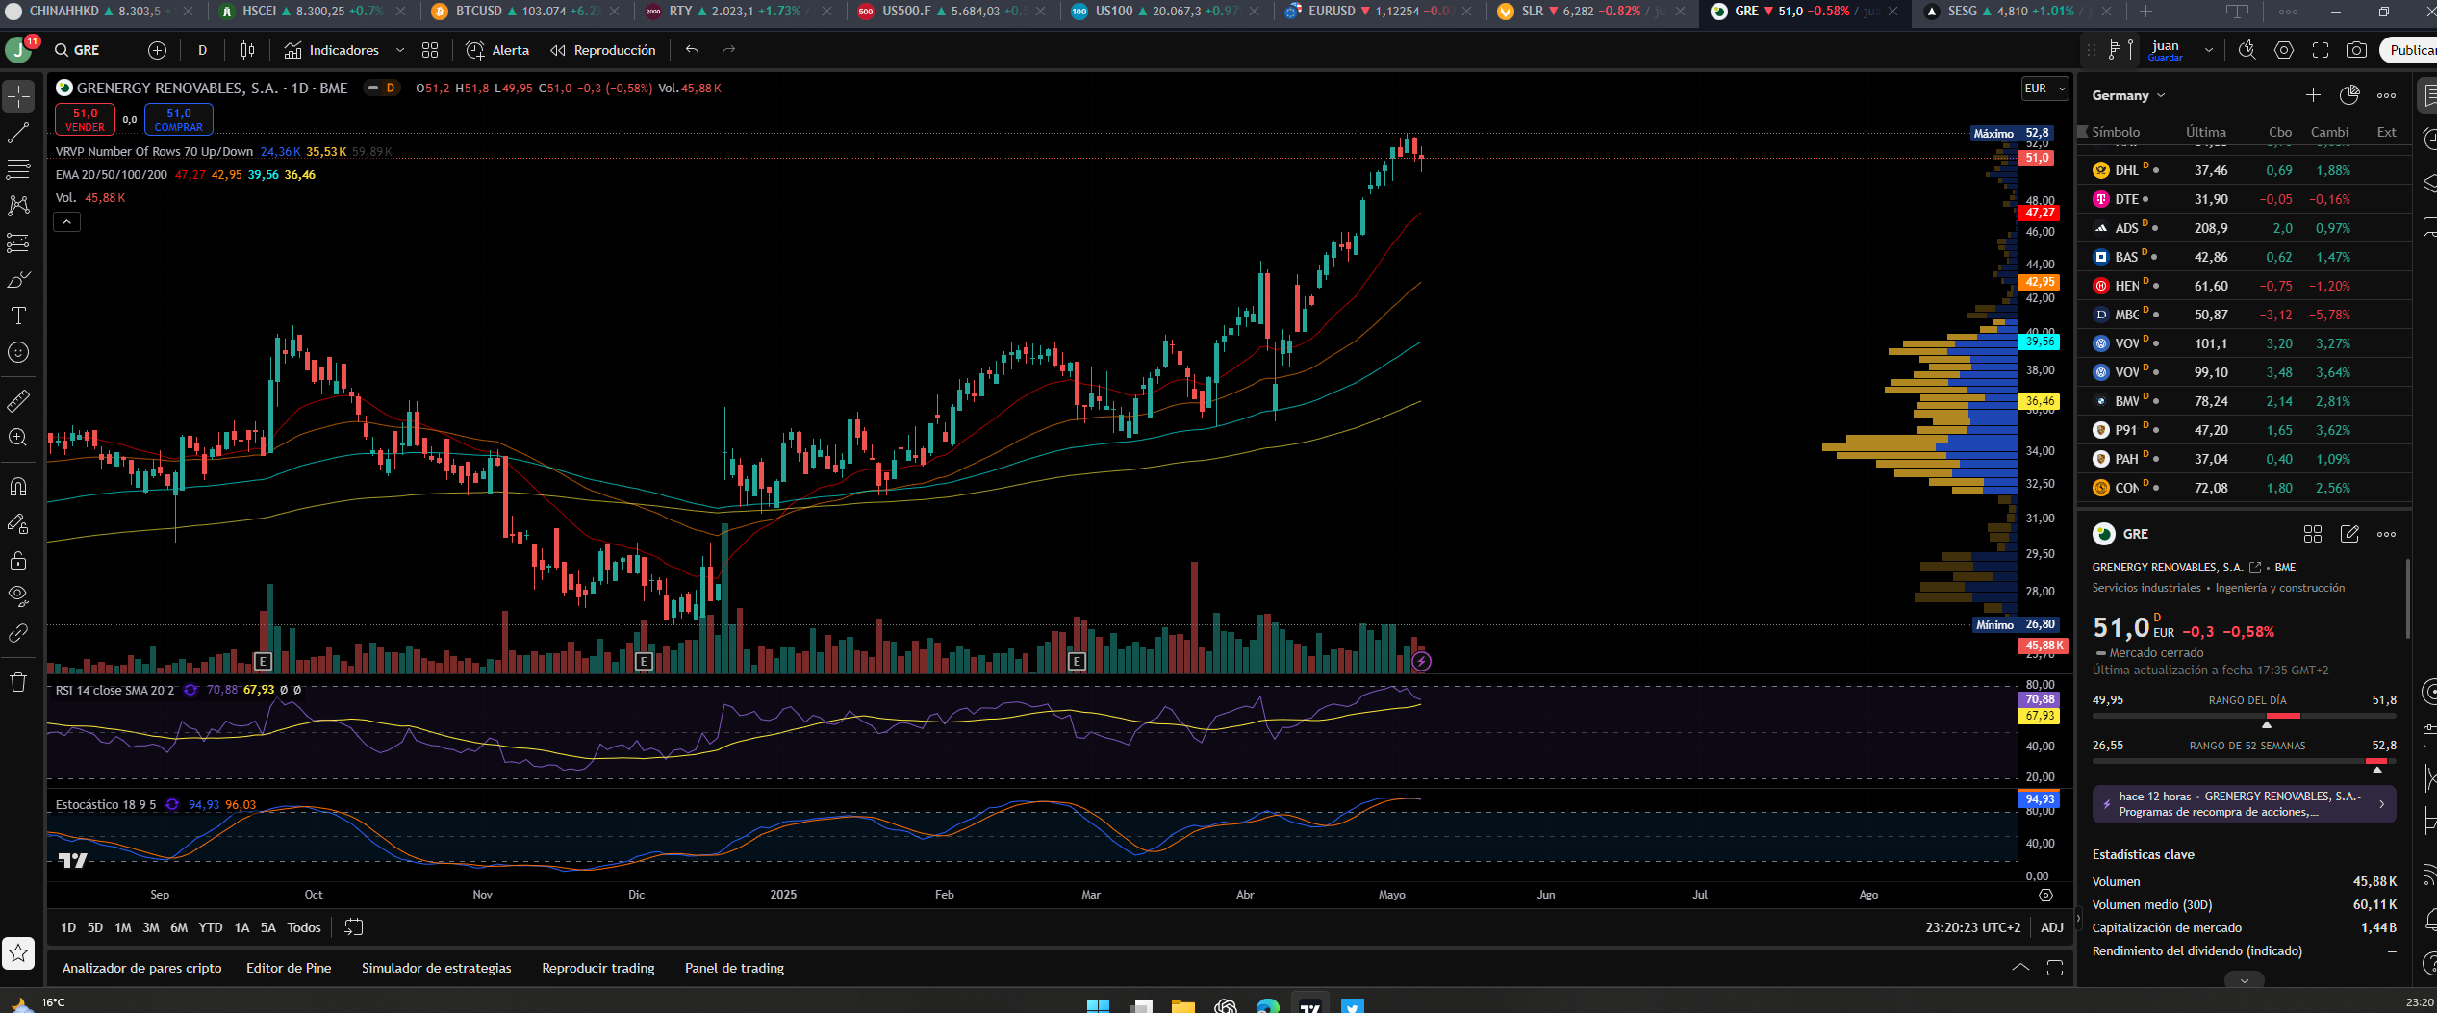Open watchlist more options menu
Image resolution: width=2437 pixels, height=1013 pixels.
point(2387,95)
